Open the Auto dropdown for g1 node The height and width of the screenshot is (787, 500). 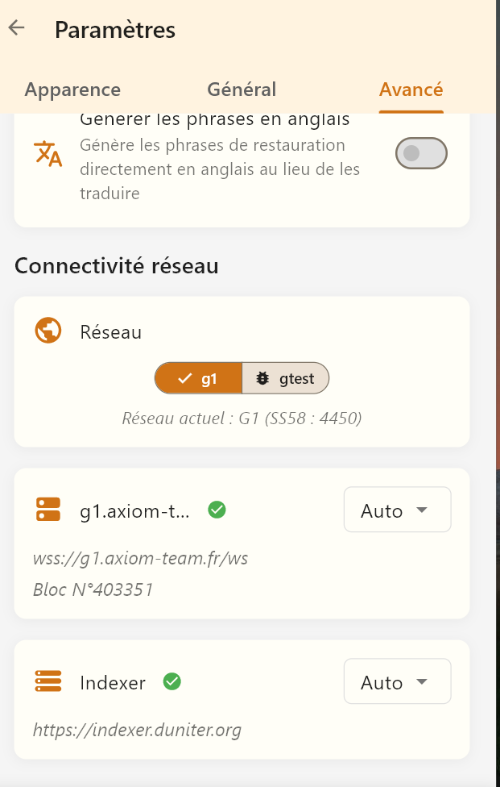[397, 510]
